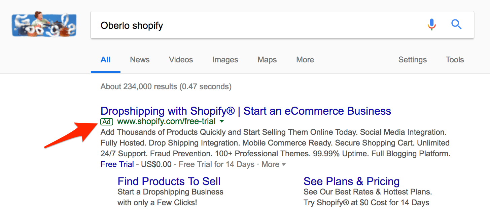490x222 pixels.
Task: Activate voice search microphone icon
Action: point(432,24)
